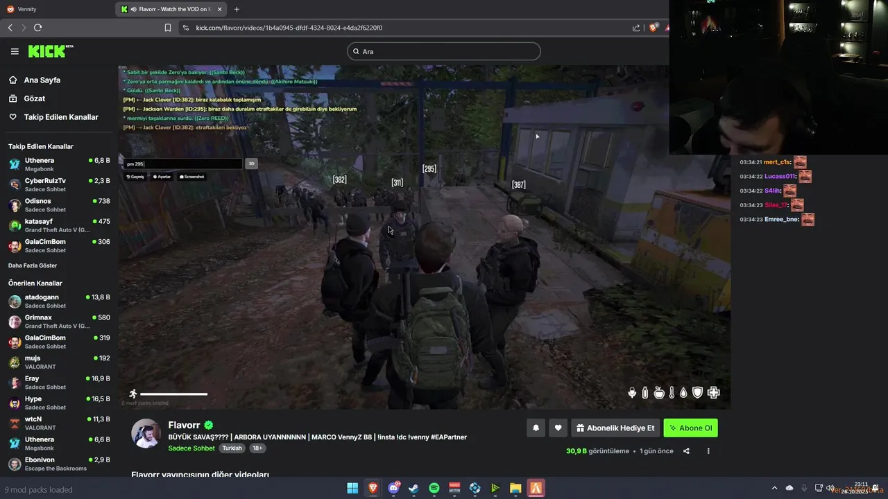The height and width of the screenshot is (499, 888).
Task: Click the bookmark icon in toolbar
Action: click(168, 28)
